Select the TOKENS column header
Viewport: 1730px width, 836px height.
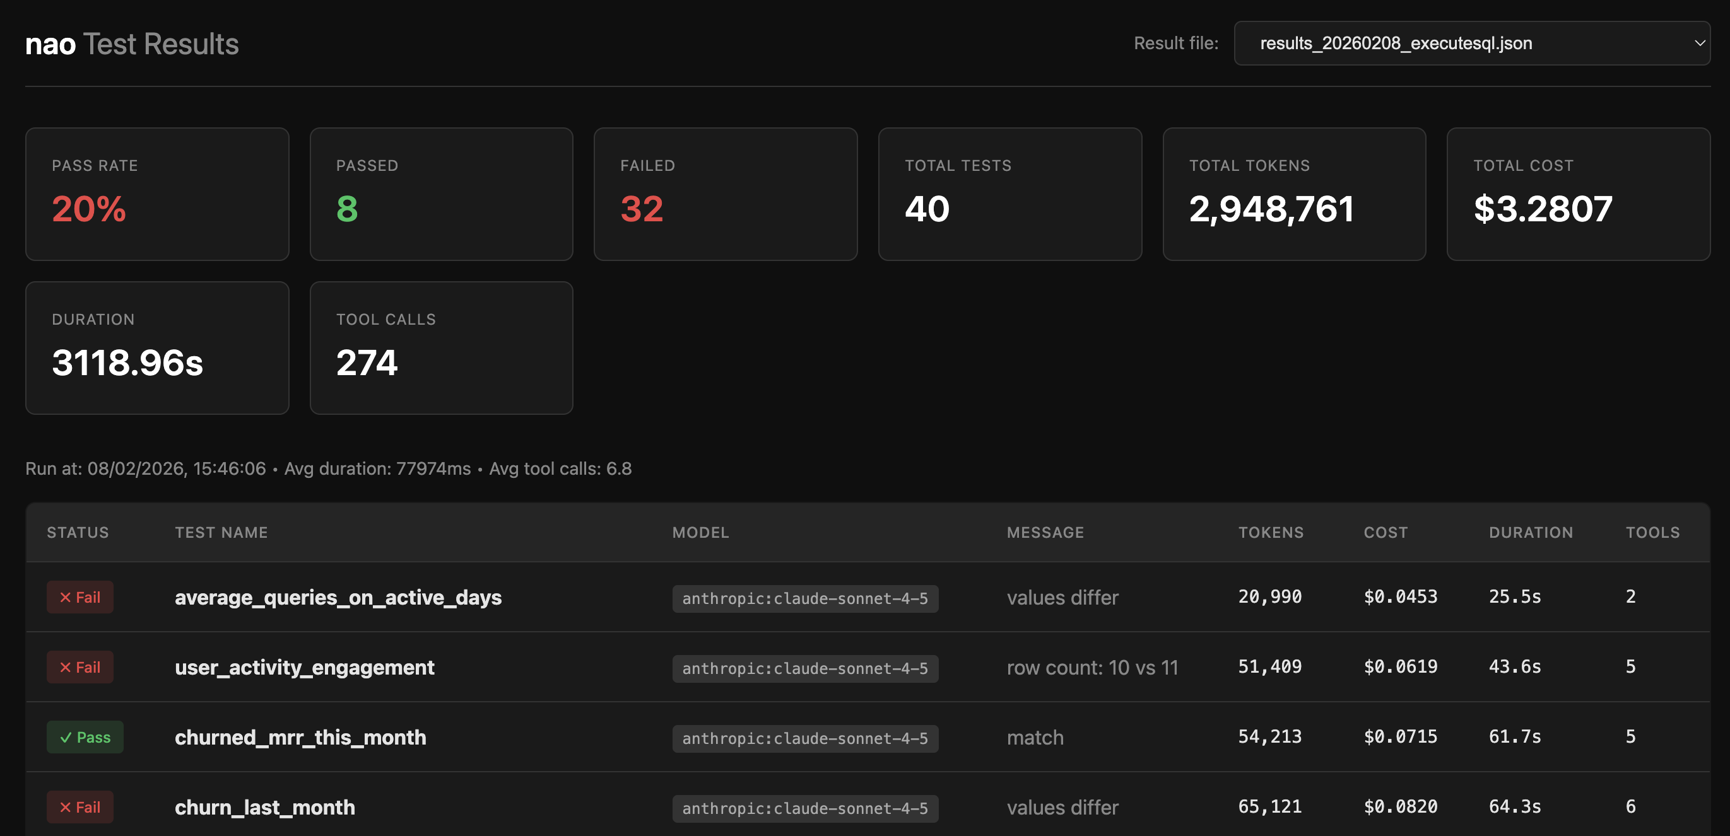click(1271, 532)
